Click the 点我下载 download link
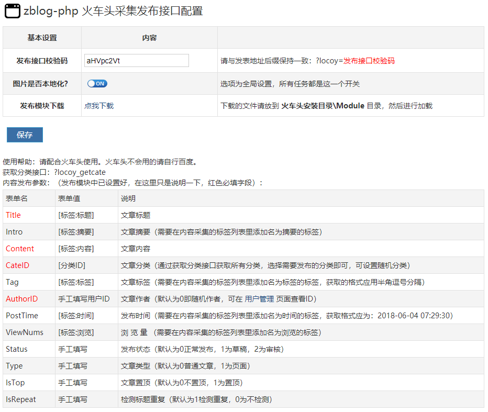This screenshot has width=488, height=412. click(x=99, y=106)
